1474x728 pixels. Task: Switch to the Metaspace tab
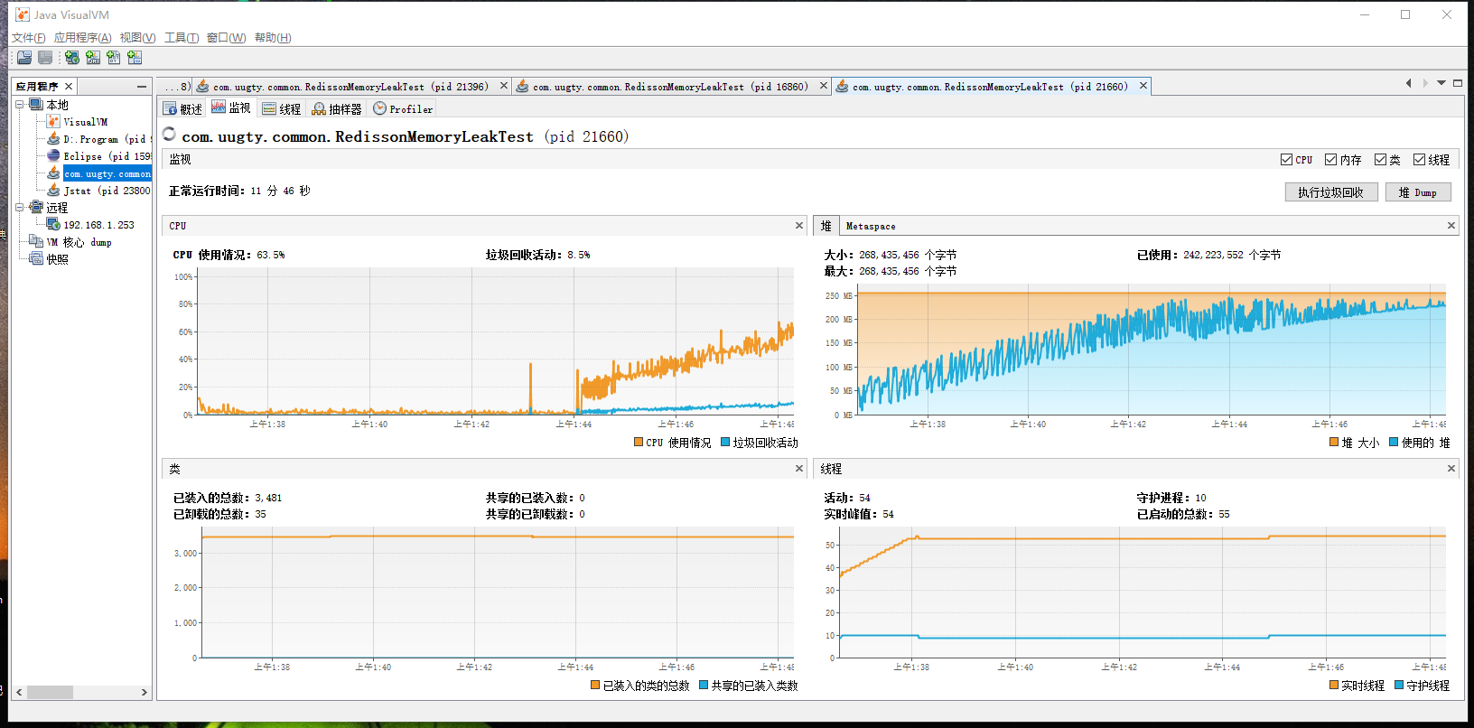(871, 226)
